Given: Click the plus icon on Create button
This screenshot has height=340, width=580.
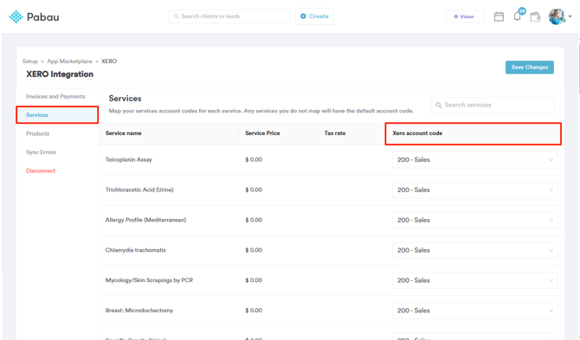Looking at the screenshot, I should coord(303,16).
